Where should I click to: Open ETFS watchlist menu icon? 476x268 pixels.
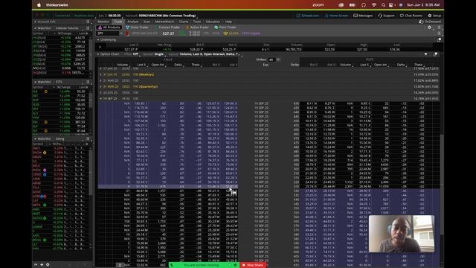coord(88,82)
